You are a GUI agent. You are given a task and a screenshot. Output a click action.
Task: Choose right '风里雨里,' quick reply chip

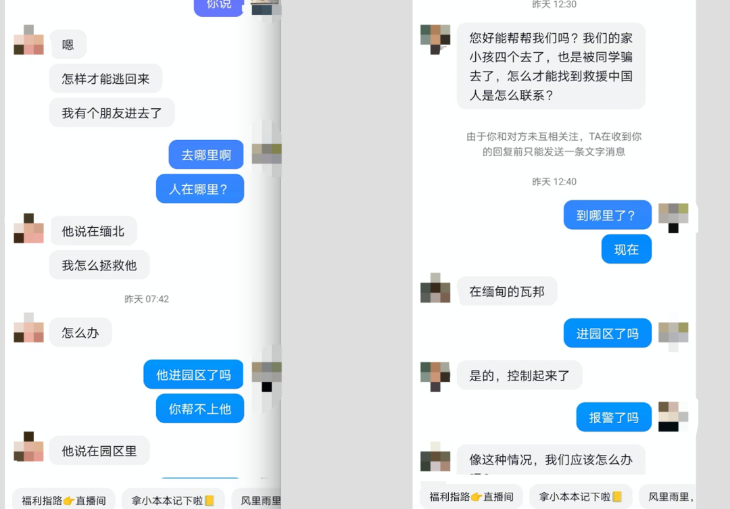[x=668, y=496]
